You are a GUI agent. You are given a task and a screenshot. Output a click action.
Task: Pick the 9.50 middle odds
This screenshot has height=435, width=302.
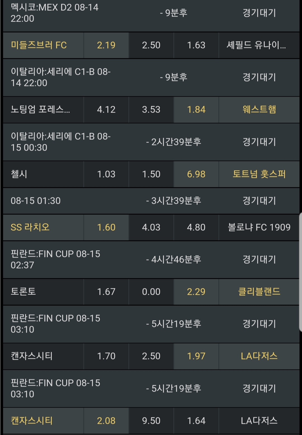151,421
